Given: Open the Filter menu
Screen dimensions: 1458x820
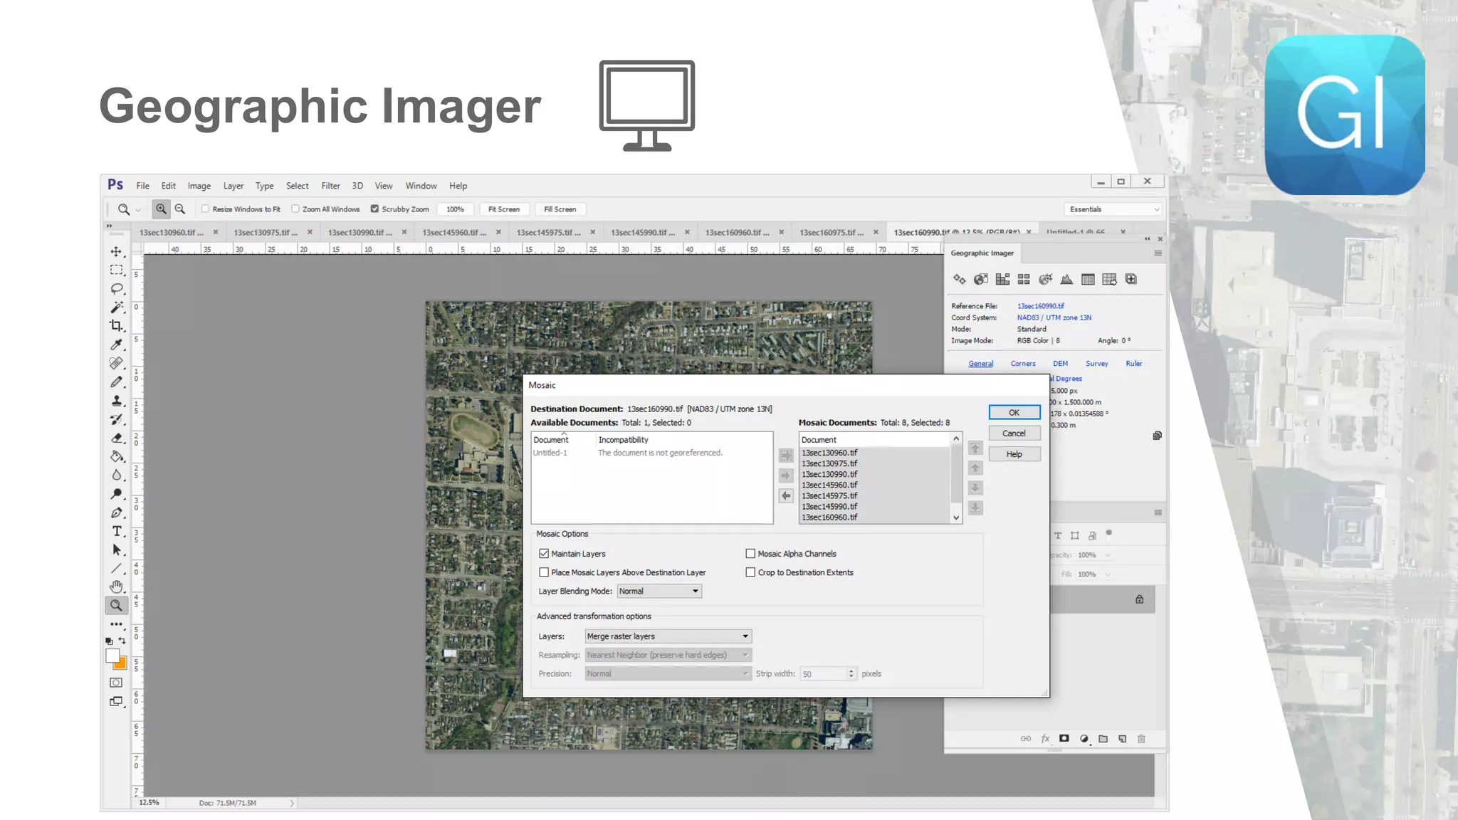Looking at the screenshot, I should coord(330,186).
